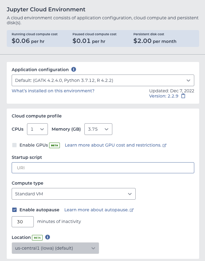205x261 pixels.
Task: Open Learn more about GPU cost link
Action: [113, 145]
